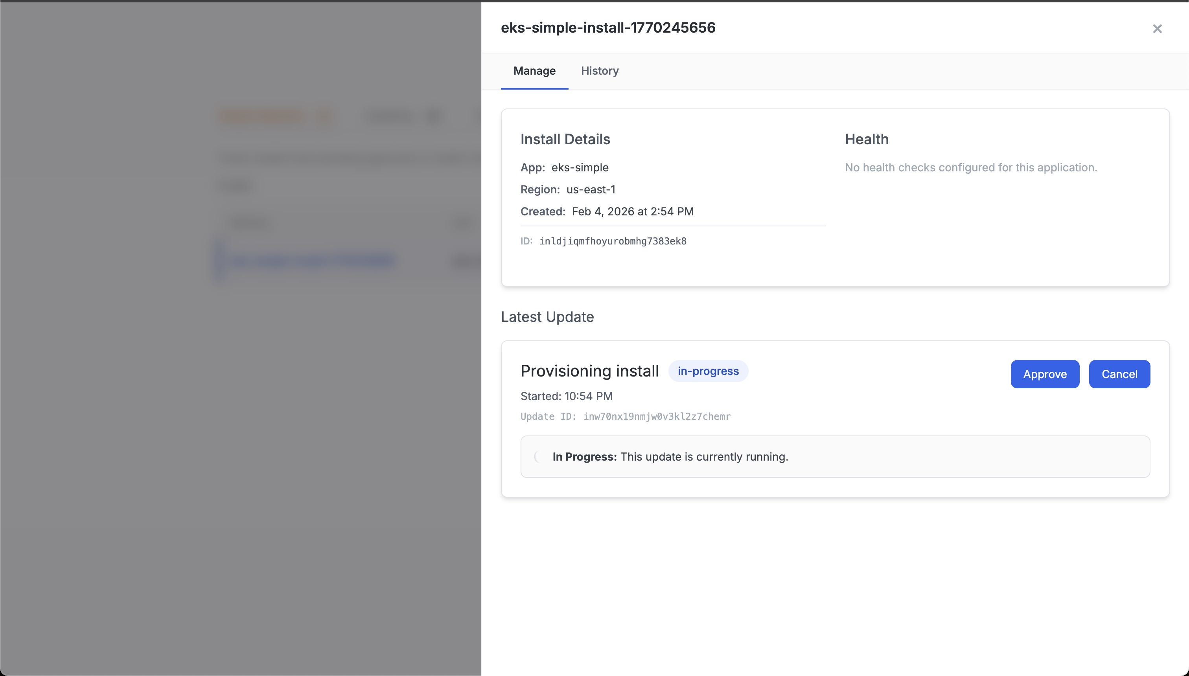Click the install ID inldjiqmfhoyurobmhg7383ek8
1189x676 pixels.
[x=613, y=241]
